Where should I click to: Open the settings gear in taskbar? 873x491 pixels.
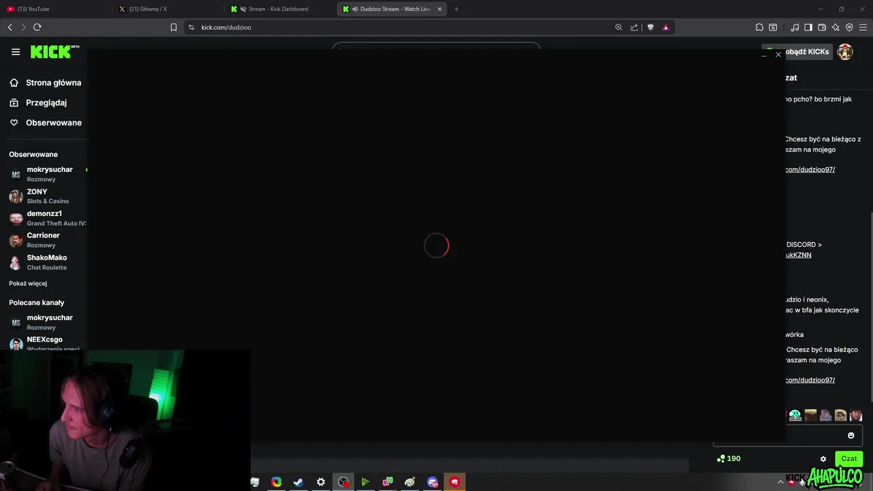[321, 482]
